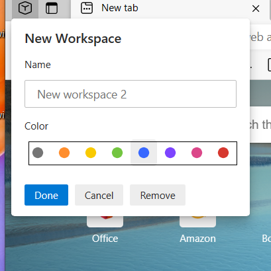Open the Office quick link tile

(x=105, y=229)
